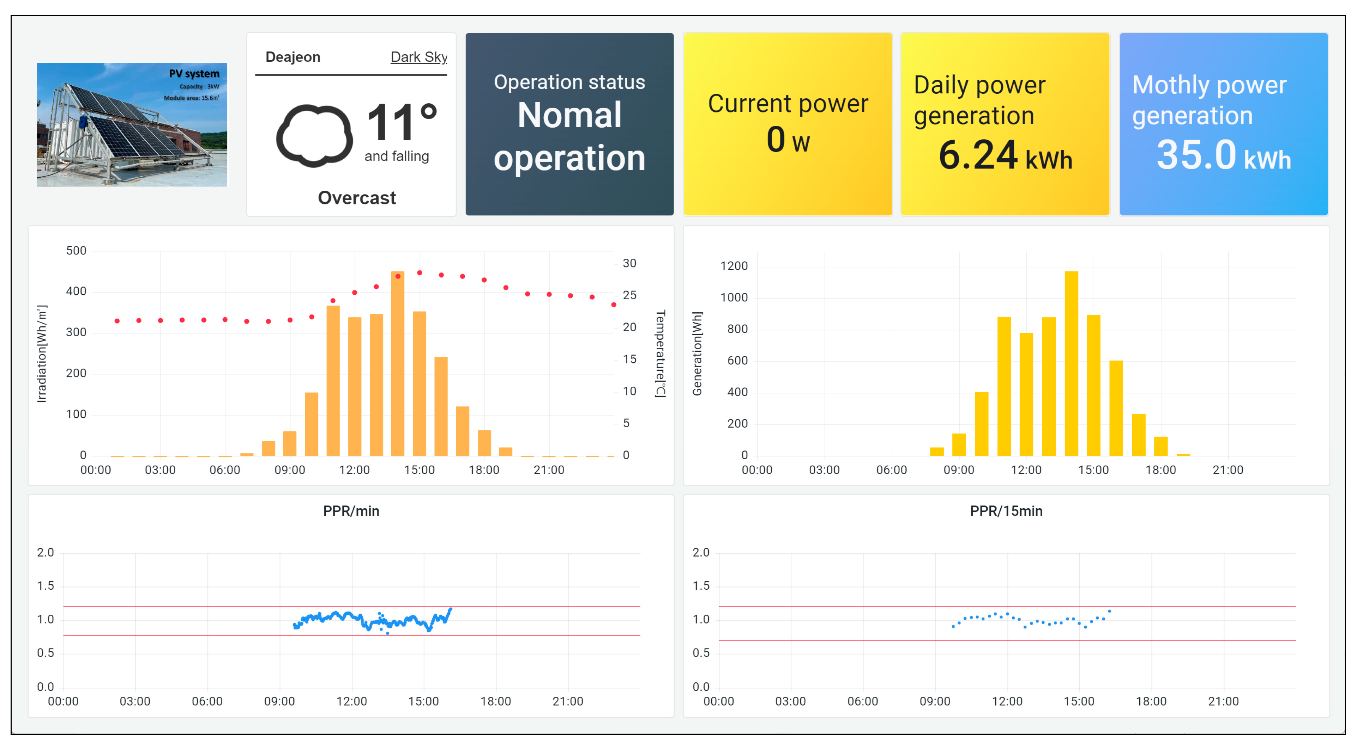Image resolution: width=1357 pixels, height=749 pixels.
Task: Click the 12:00 generation bar
Action: (1026, 395)
